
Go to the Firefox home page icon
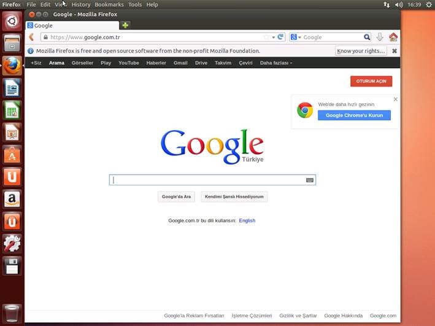pyautogui.click(x=393, y=37)
